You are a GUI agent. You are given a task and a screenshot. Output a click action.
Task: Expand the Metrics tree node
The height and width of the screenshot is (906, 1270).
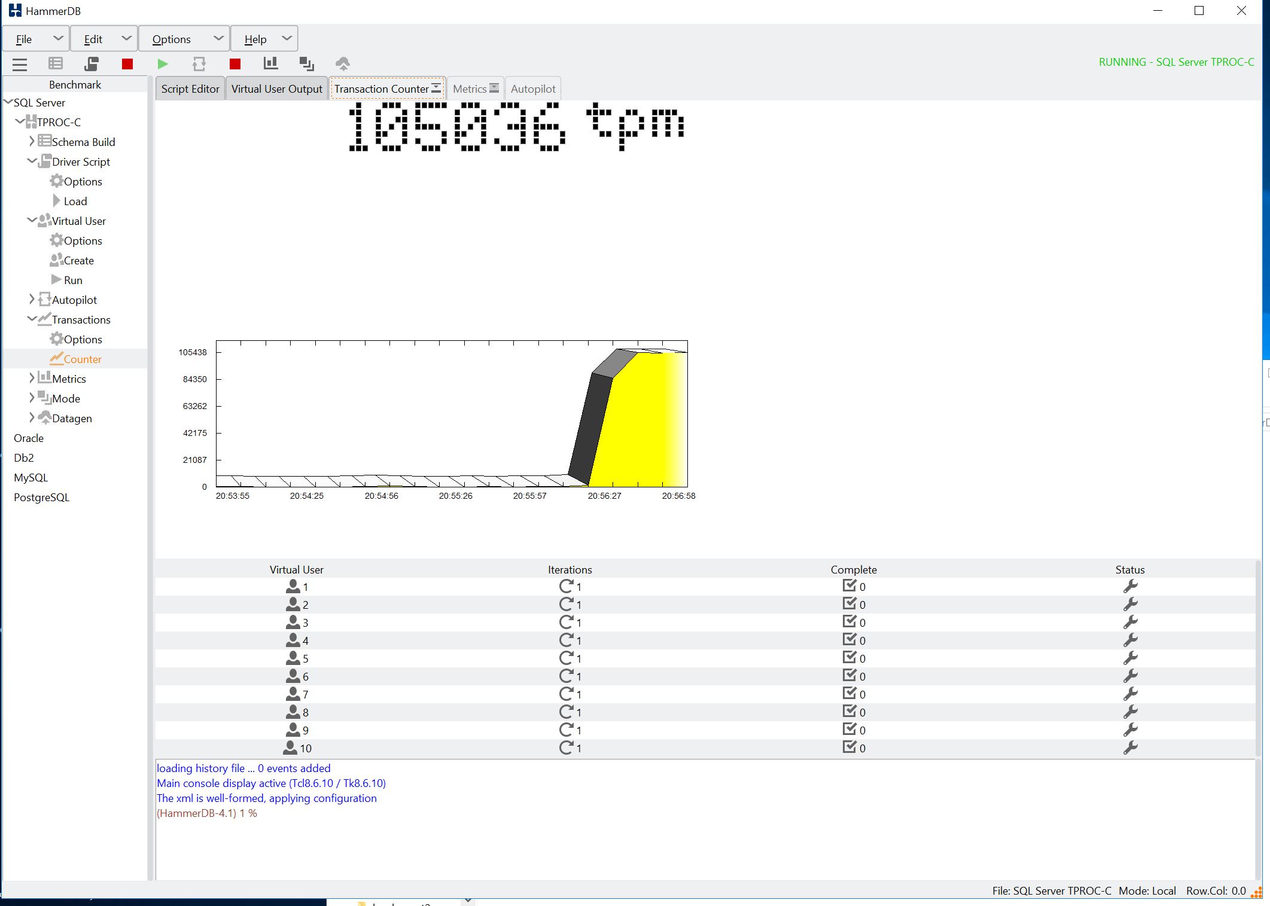pos(32,378)
